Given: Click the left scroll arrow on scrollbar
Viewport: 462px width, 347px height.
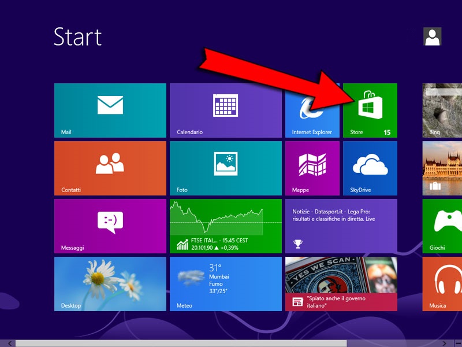Looking at the screenshot, I should pyautogui.click(x=10, y=344).
